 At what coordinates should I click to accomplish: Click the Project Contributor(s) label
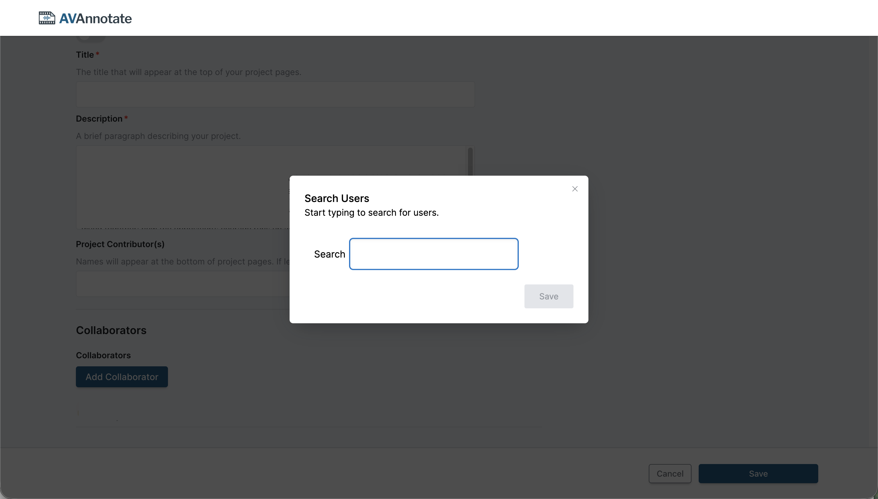120,244
